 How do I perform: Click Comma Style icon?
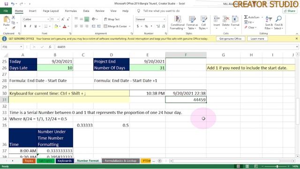pos(151,26)
